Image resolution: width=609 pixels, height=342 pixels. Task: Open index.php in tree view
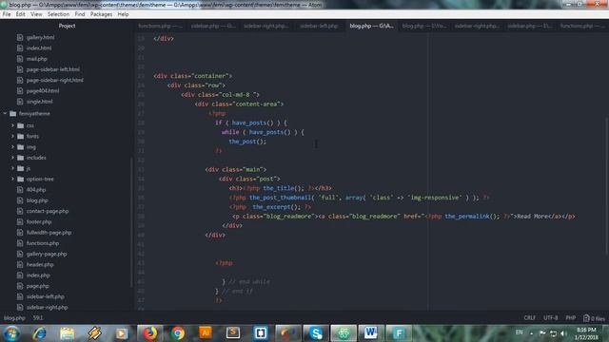point(38,275)
